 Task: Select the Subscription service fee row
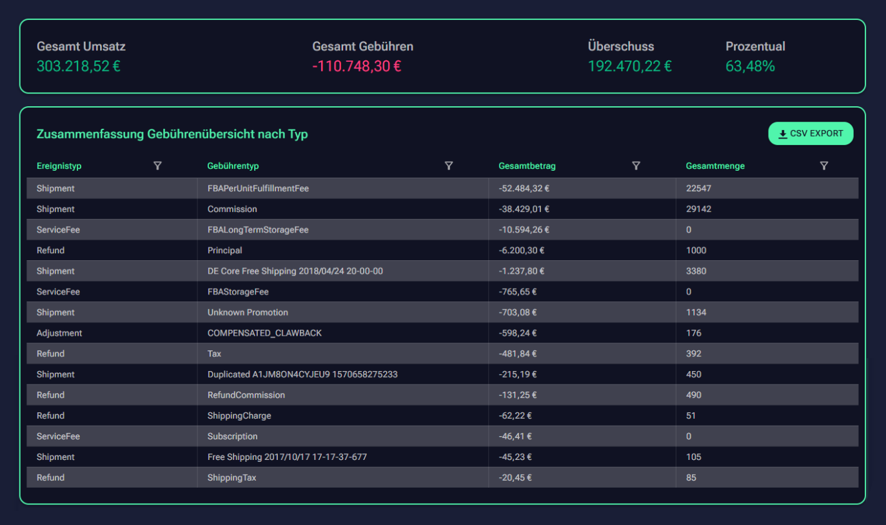tap(258, 436)
